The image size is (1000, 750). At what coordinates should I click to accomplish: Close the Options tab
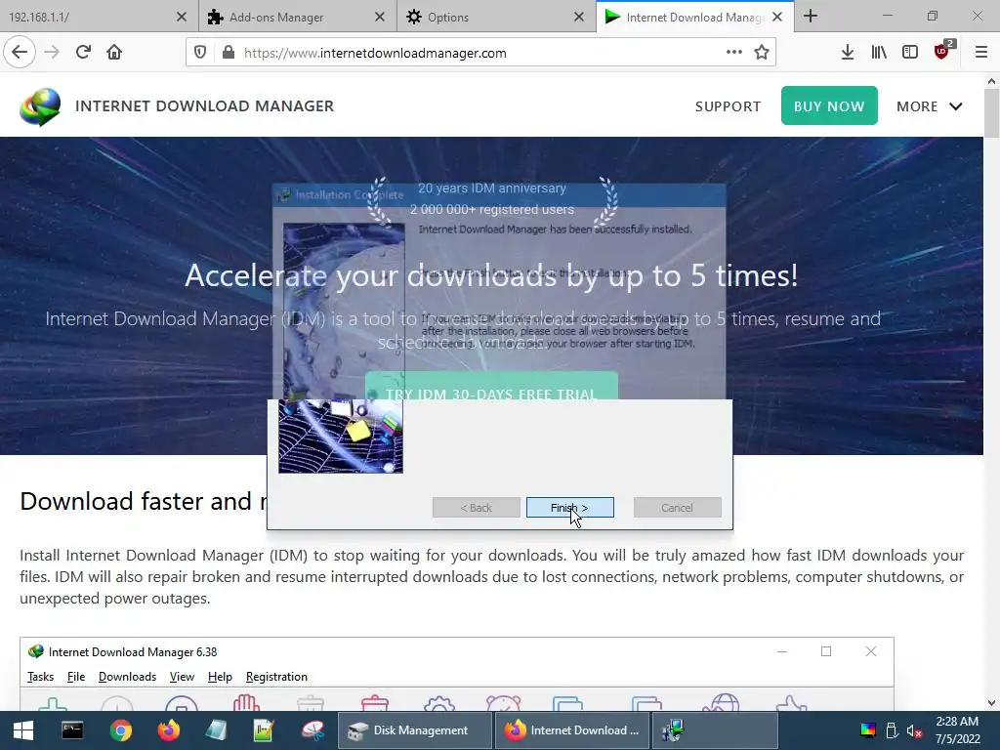coord(579,18)
